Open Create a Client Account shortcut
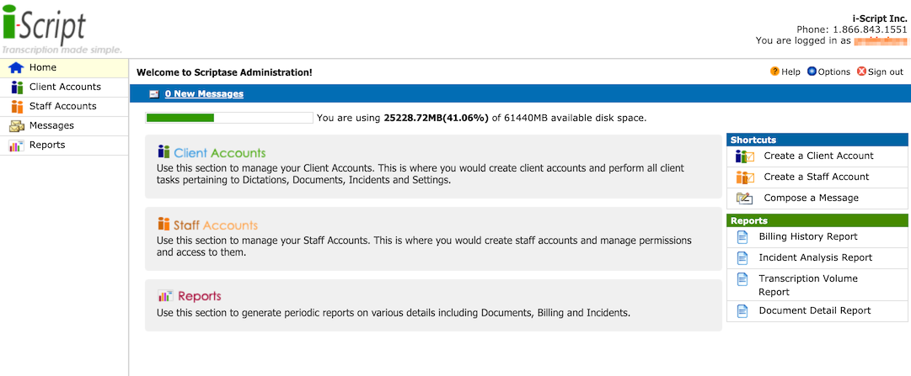 coord(818,156)
